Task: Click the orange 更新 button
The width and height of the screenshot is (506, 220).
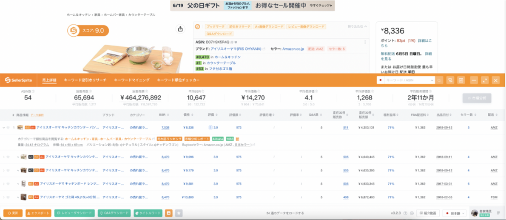Action: point(13,213)
